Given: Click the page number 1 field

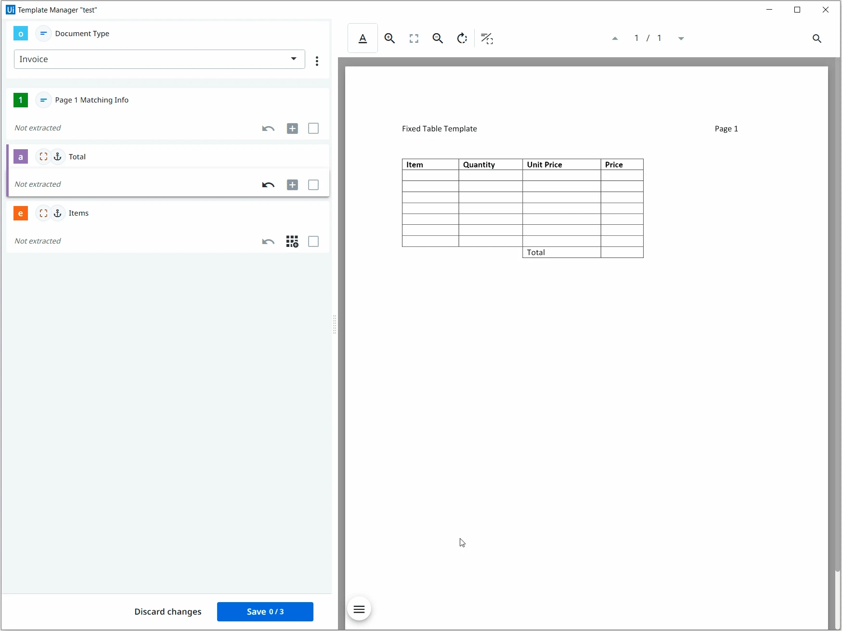Looking at the screenshot, I should click(x=636, y=39).
